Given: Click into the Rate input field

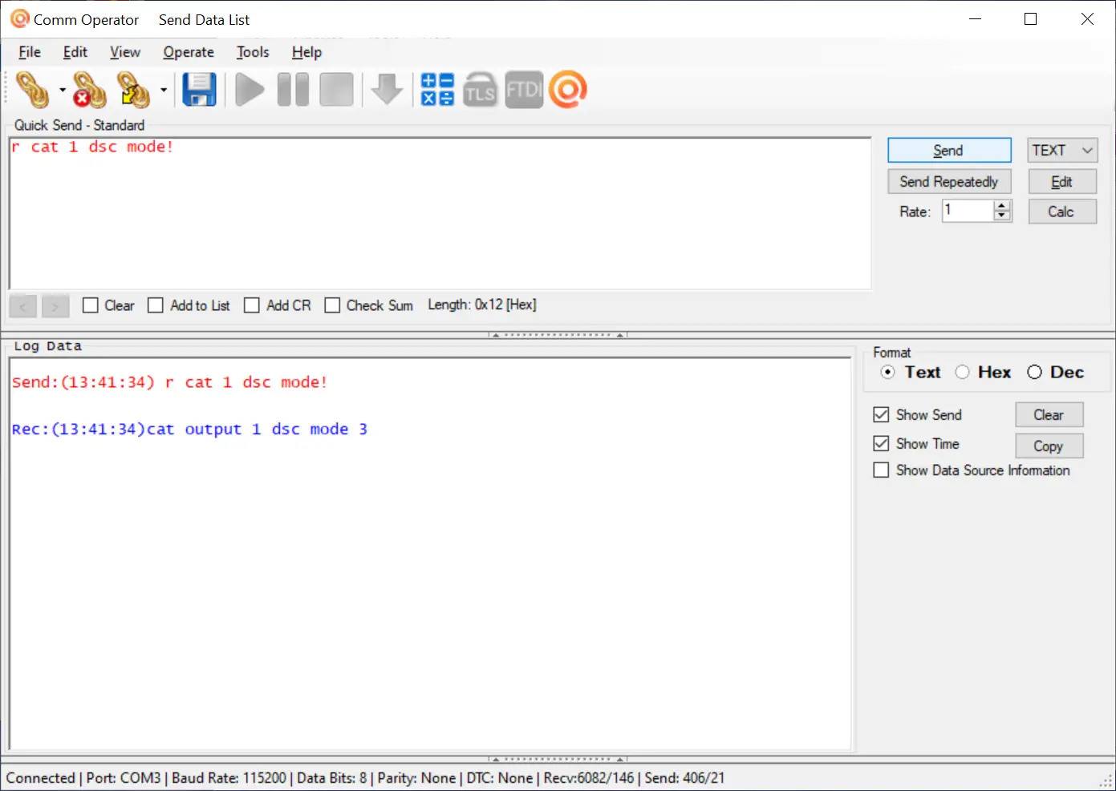Looking at the screenshot, I should (967, 211).
